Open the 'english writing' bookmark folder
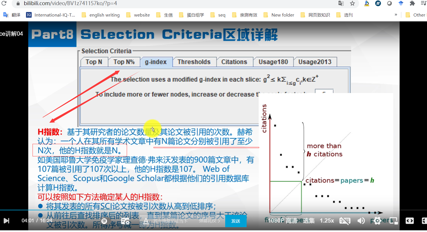The image size is (427, 232). click(101, 15)
